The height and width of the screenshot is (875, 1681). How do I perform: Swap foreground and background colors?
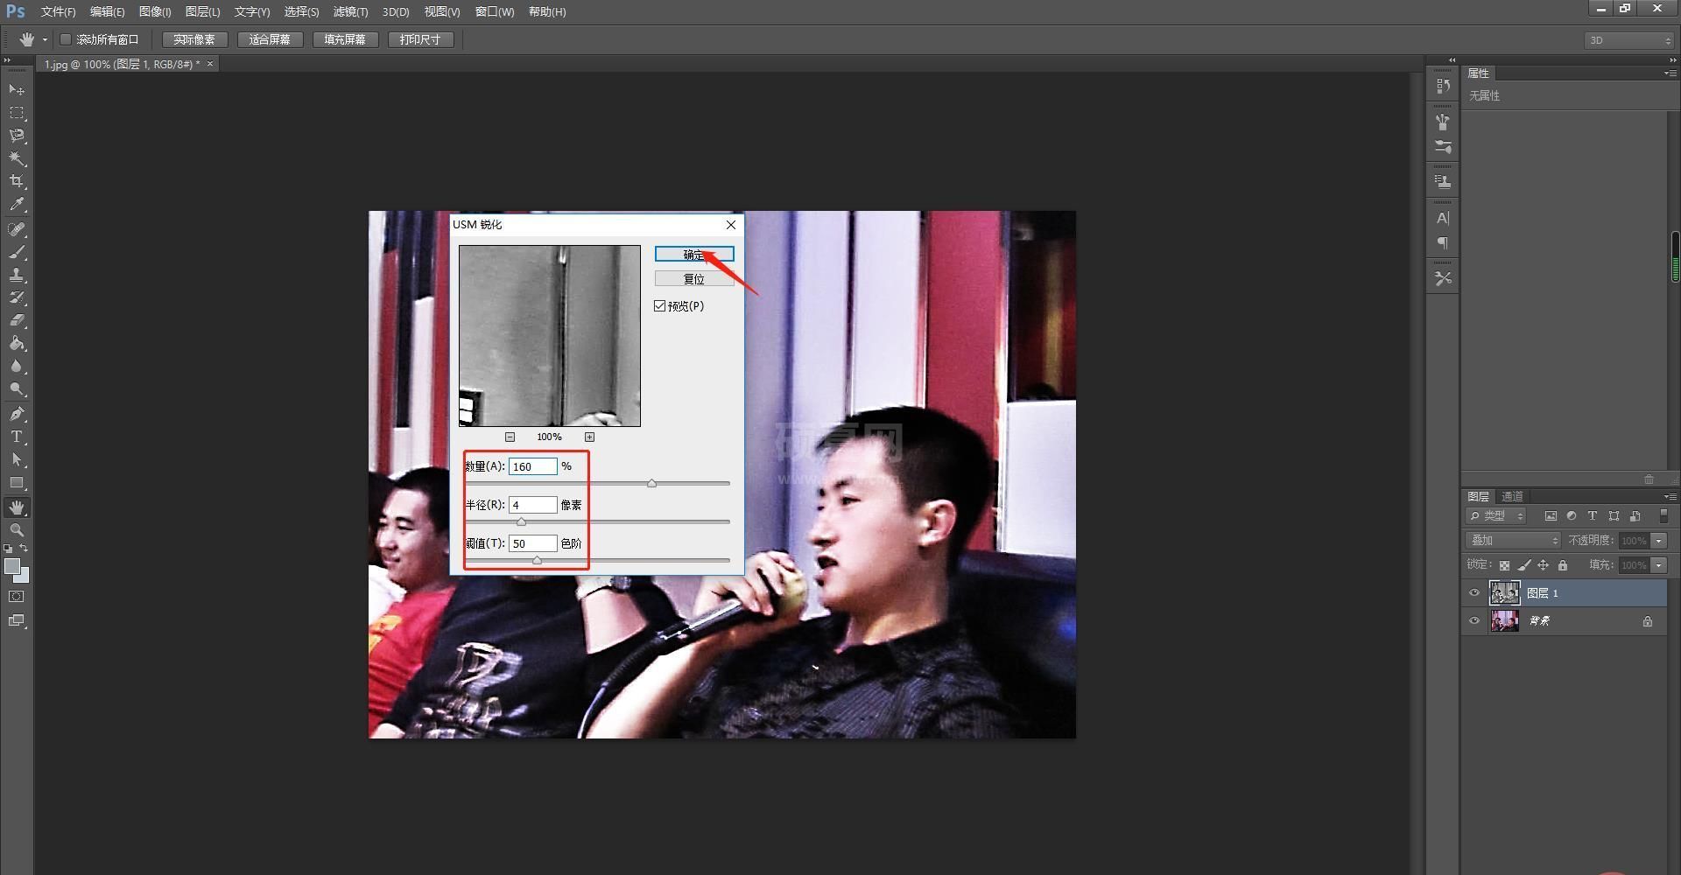pos(25,549)
